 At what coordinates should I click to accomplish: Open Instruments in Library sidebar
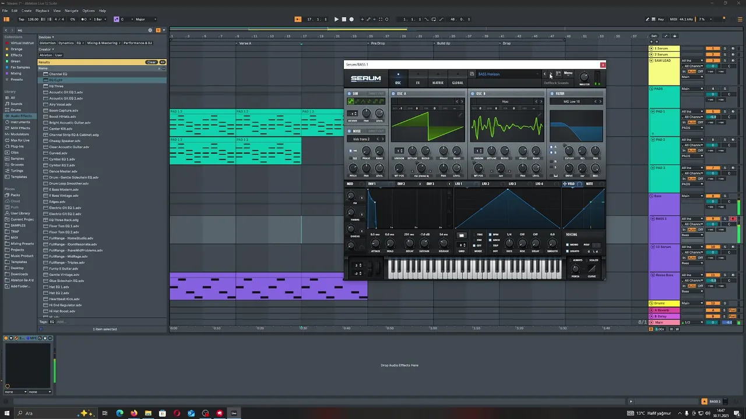[x=20, y=122]
